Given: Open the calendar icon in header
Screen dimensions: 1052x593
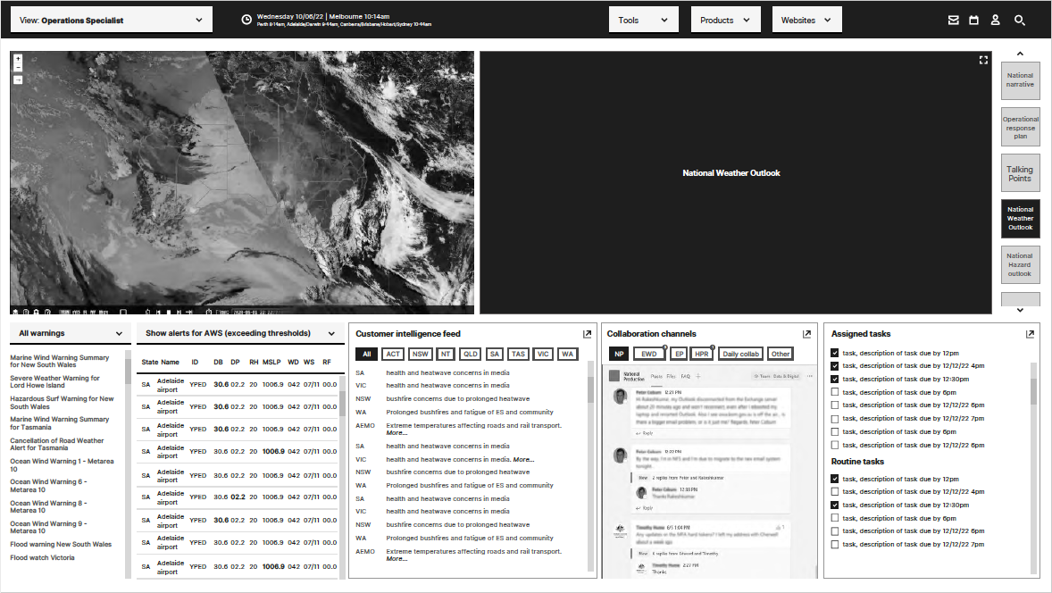Looking at the screenshot, I should pyautogui.click(x=974, y=21).
